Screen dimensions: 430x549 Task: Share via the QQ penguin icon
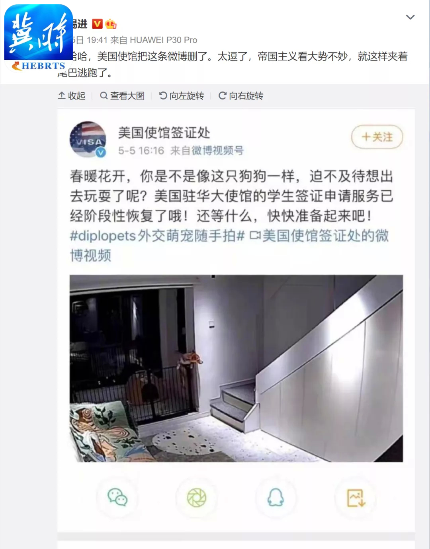click(x=276, y=498)
